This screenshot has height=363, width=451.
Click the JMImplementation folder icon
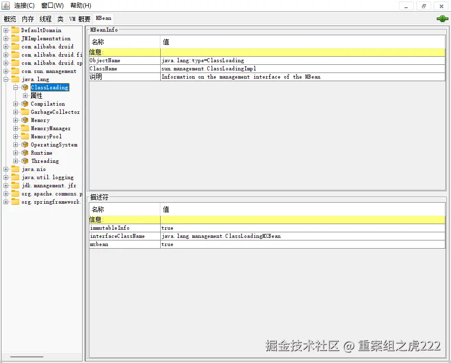tap(15, 38)
